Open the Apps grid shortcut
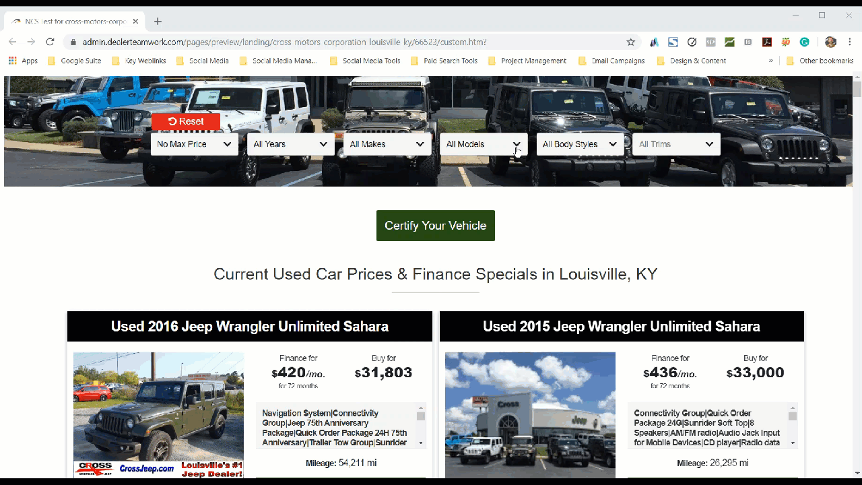 [x=23, y=61]
